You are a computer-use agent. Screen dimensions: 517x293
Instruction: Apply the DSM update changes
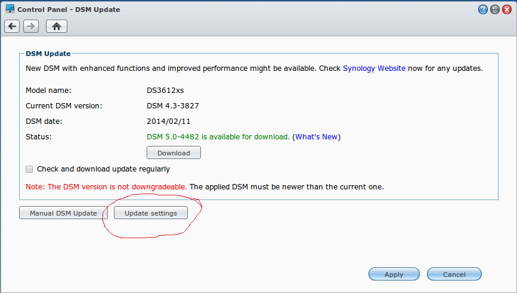pyautogui.click(x=394, y=274)
